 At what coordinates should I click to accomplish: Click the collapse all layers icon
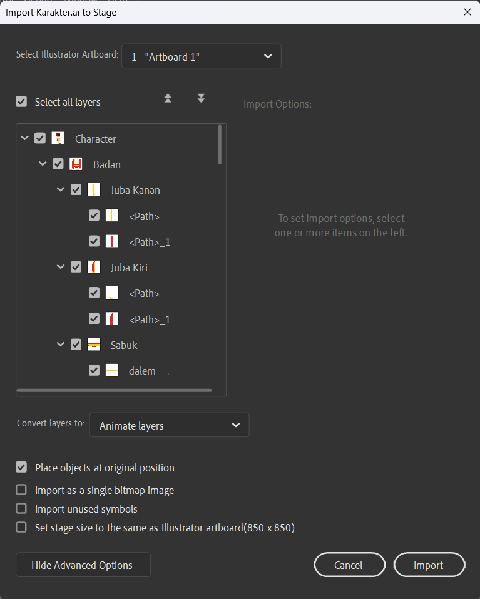coord(168,99)
